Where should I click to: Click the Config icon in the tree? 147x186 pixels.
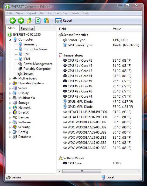(15, 132)
